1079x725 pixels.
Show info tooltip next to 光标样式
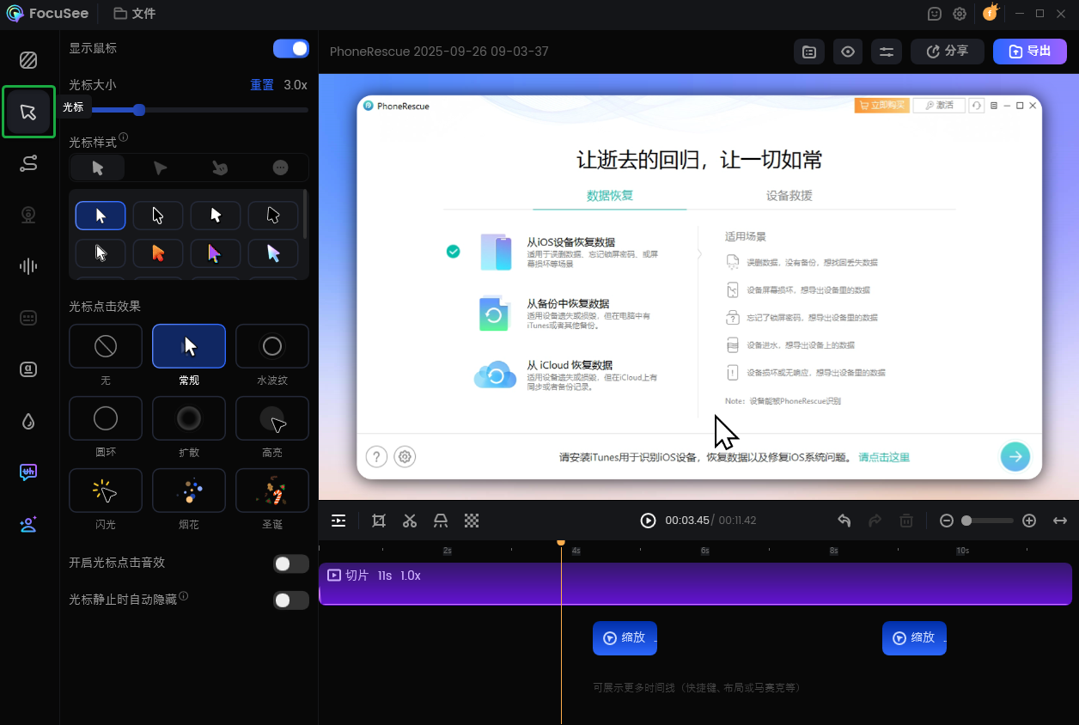124,137
